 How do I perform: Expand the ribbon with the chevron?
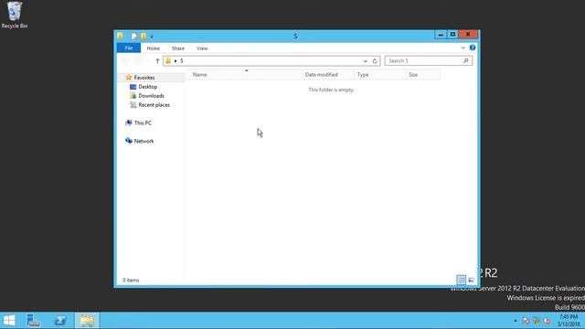(463, 48)
